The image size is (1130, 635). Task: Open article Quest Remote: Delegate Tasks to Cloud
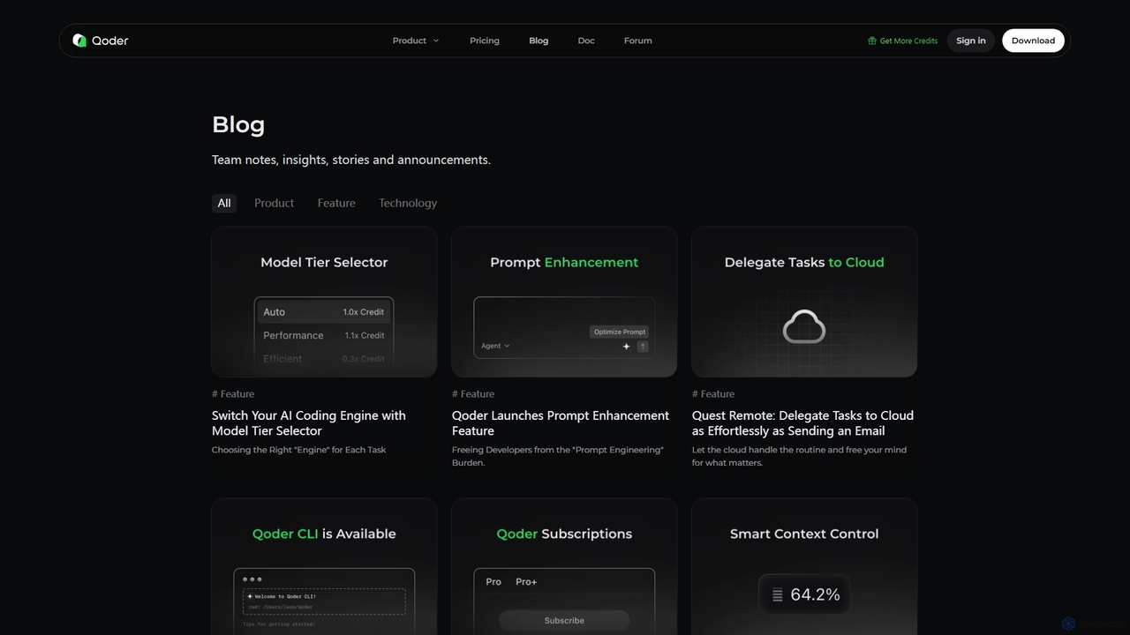[x=802, y=423]
